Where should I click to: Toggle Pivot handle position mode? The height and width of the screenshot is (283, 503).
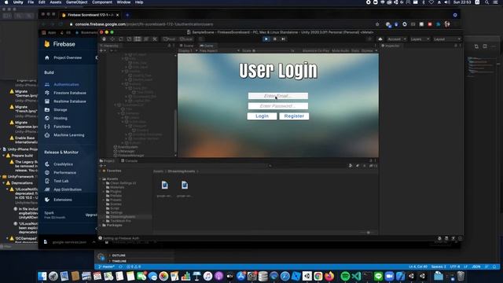[170, 39]
